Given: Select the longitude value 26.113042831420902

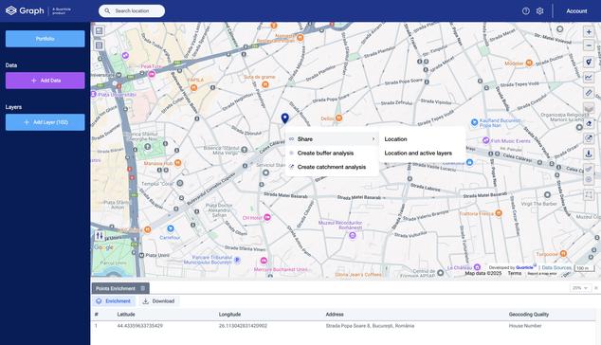Looking at the screenshot, I should (243, 326).
